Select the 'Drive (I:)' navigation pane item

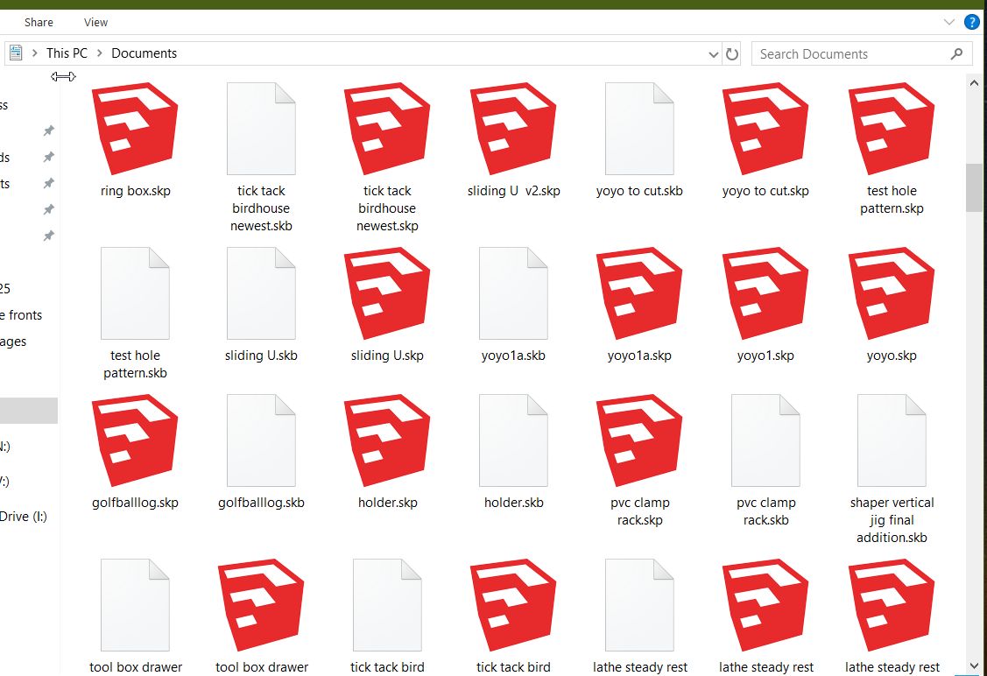[24, 516]
